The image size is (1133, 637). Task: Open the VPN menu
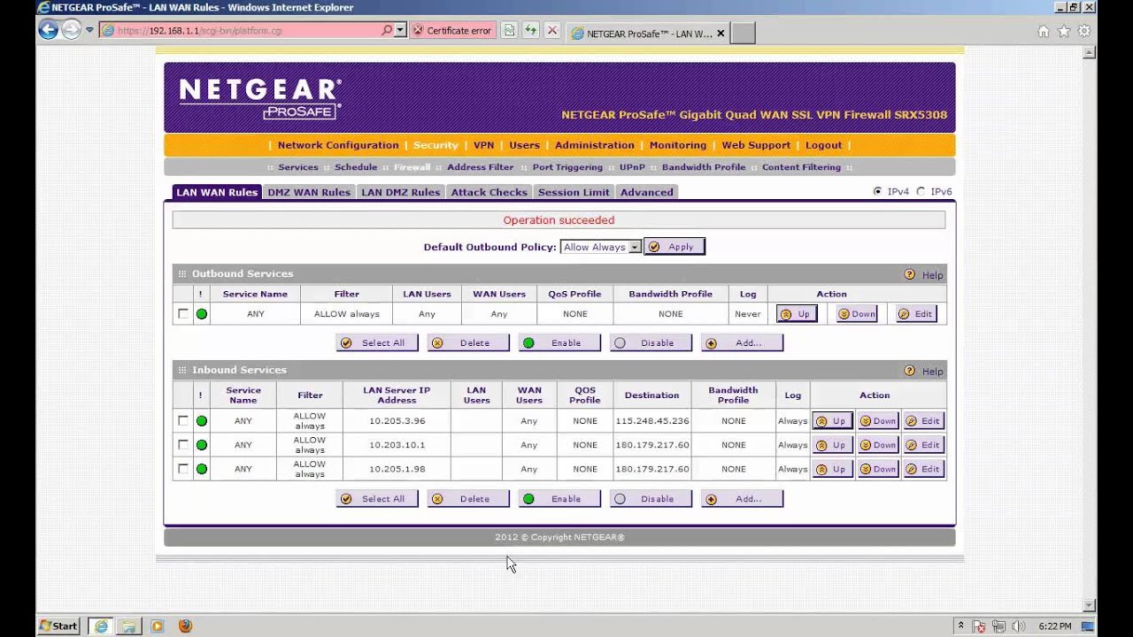pyautogui.click(x=483, y=145)
